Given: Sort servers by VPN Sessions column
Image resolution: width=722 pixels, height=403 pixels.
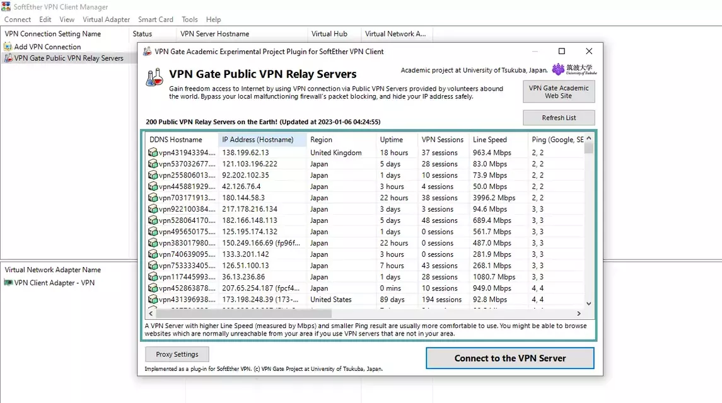Looking at the screenshot, I should [443, 139].
